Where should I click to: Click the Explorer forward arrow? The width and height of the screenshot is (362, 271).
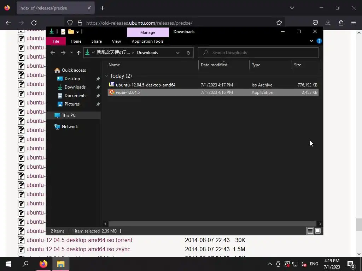[x=63, y=53]
